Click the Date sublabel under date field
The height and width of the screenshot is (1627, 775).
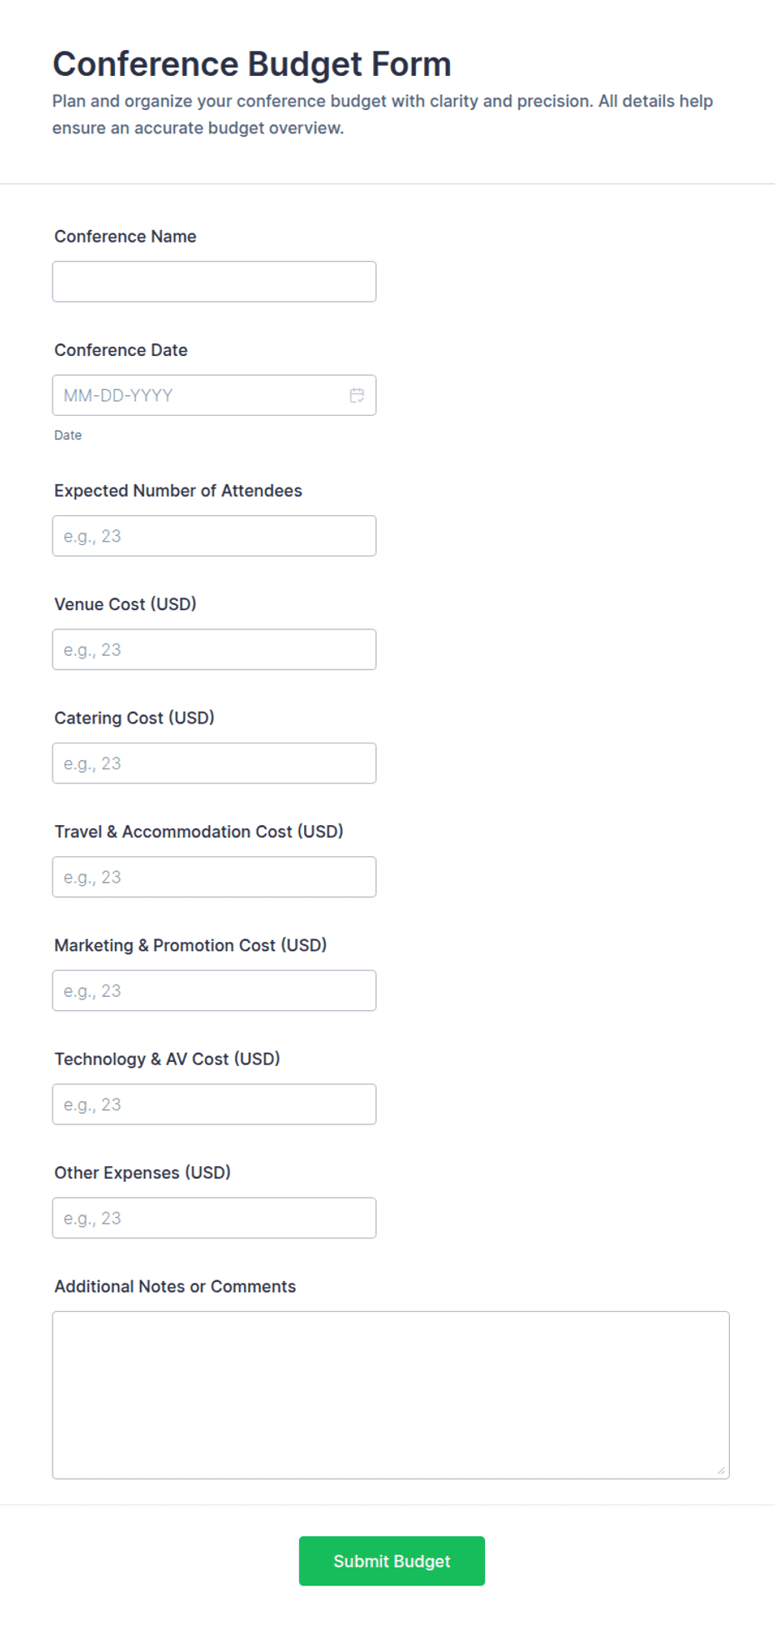pos(67,435)
